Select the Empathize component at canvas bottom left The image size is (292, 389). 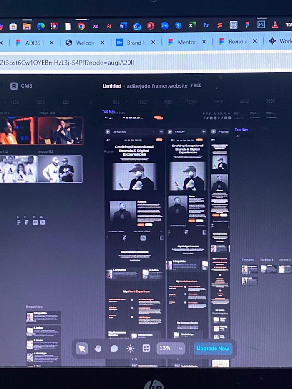pos(34,306)
